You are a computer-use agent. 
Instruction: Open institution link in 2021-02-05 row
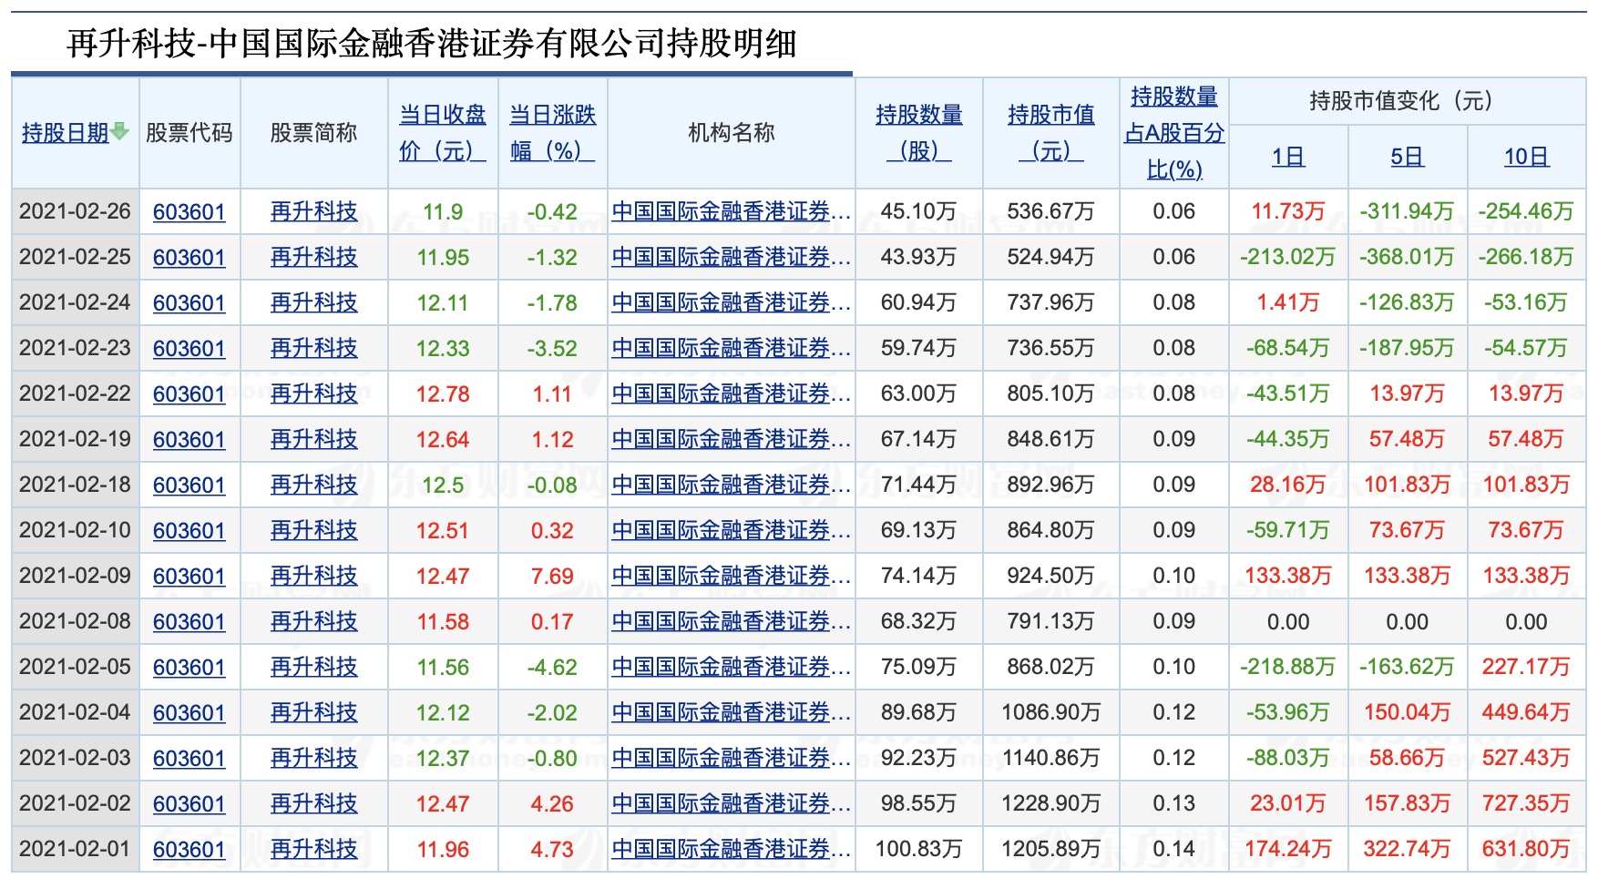731,668
